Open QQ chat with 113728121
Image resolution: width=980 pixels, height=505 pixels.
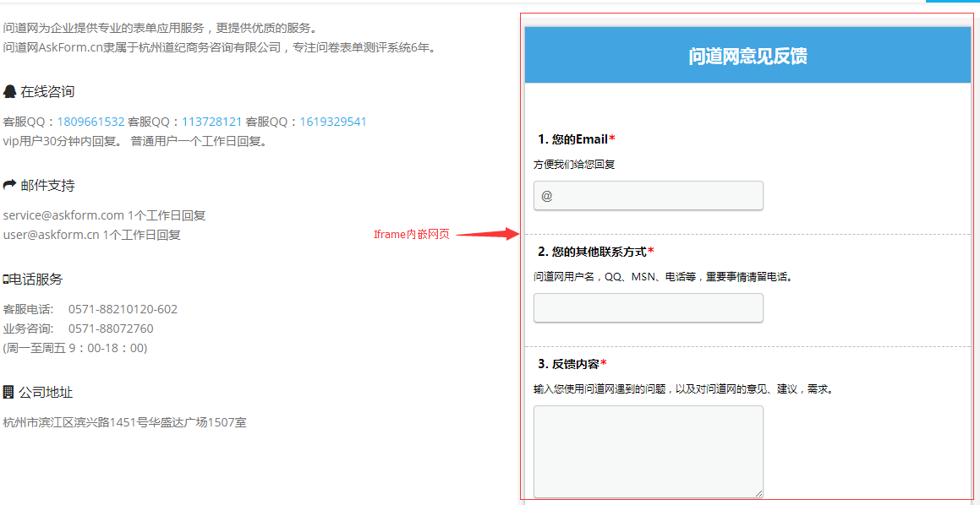212,122
